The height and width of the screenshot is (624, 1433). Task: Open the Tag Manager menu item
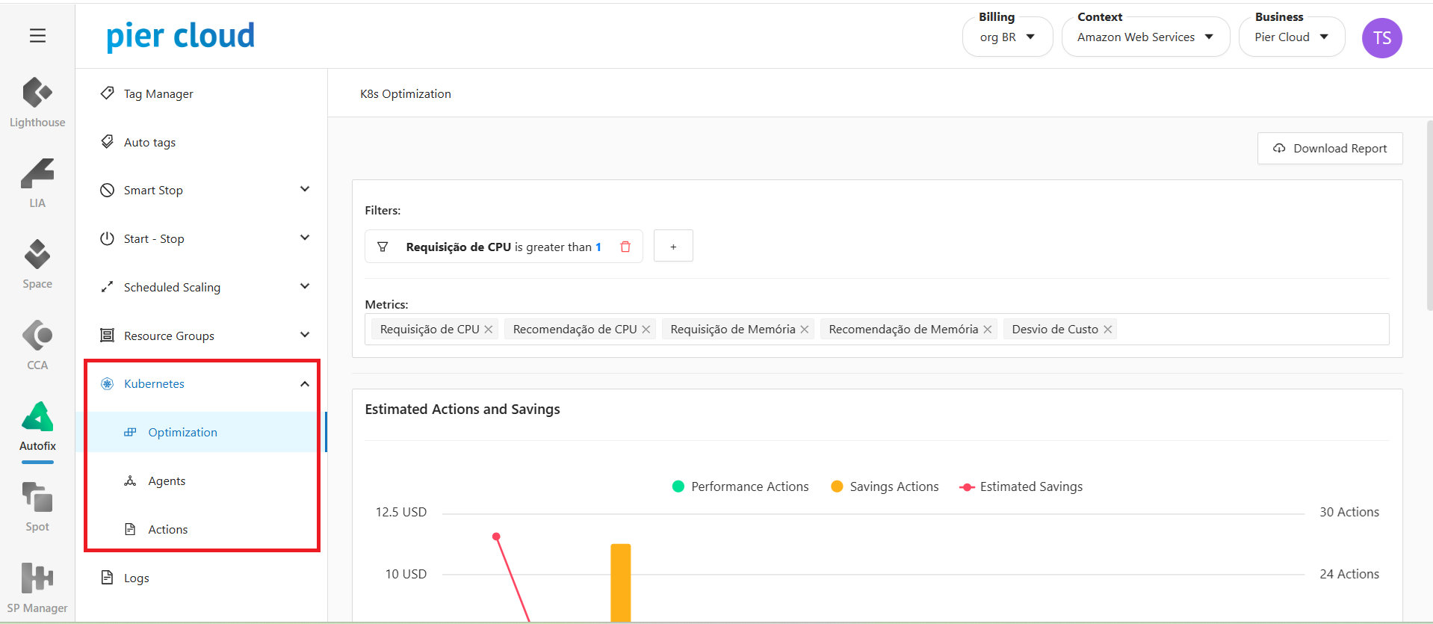(x=158, y=93)
